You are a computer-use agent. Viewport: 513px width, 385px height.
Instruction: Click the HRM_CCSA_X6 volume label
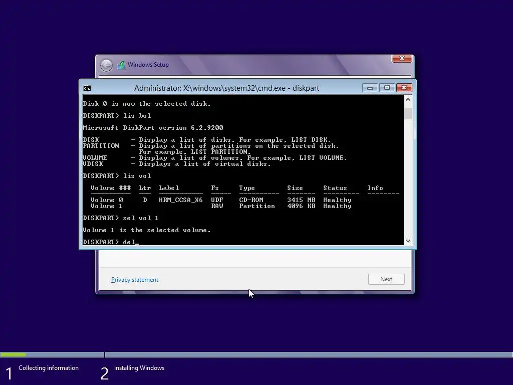click(x=180, y=200)
